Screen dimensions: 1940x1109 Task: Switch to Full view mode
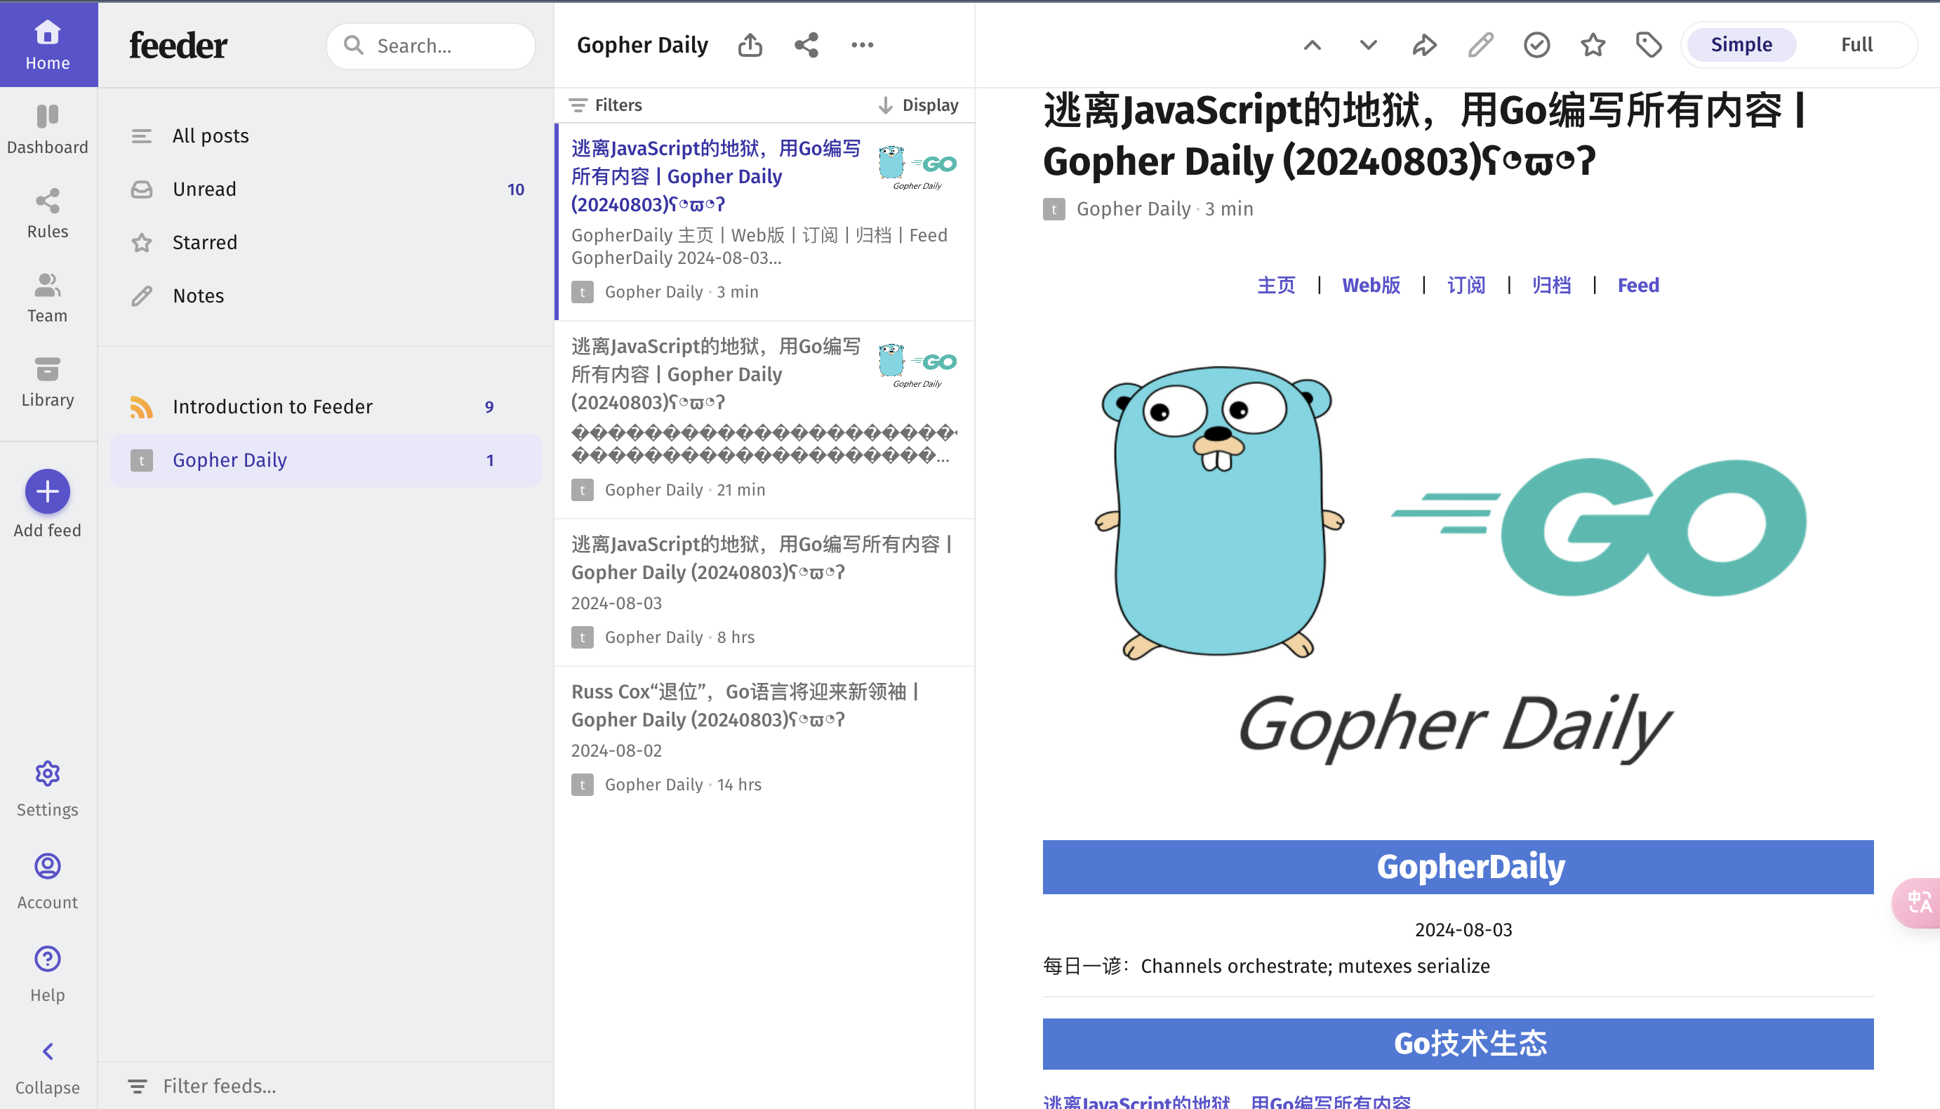1856,45
